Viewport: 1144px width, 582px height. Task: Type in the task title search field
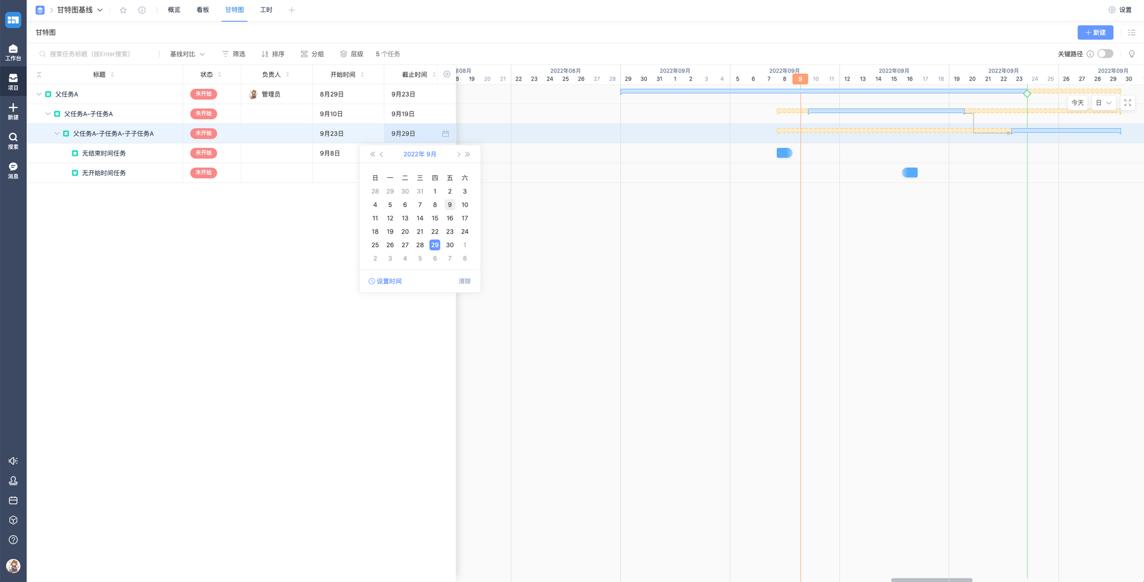pyautogui.click(x=97, y=54)
